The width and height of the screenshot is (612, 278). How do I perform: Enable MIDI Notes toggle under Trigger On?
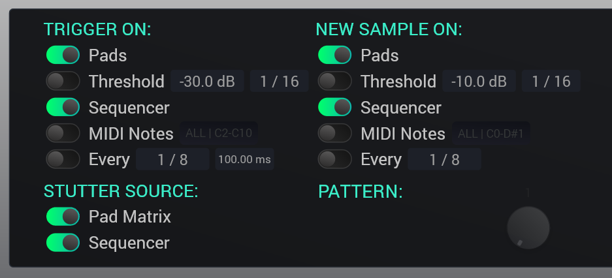click(63, 134)
